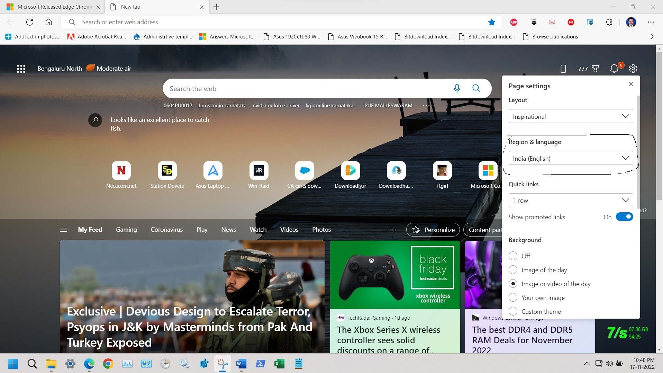Expand more feed categories ellipsis

[393, 230]
